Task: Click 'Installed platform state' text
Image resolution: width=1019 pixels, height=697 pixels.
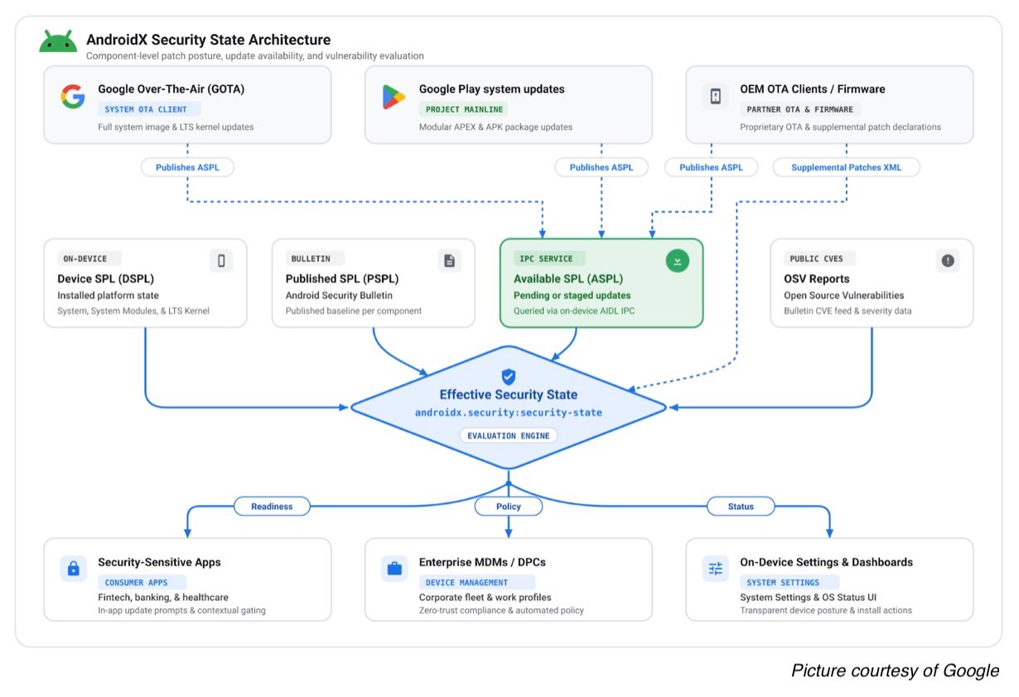Action: coord(109,296)
